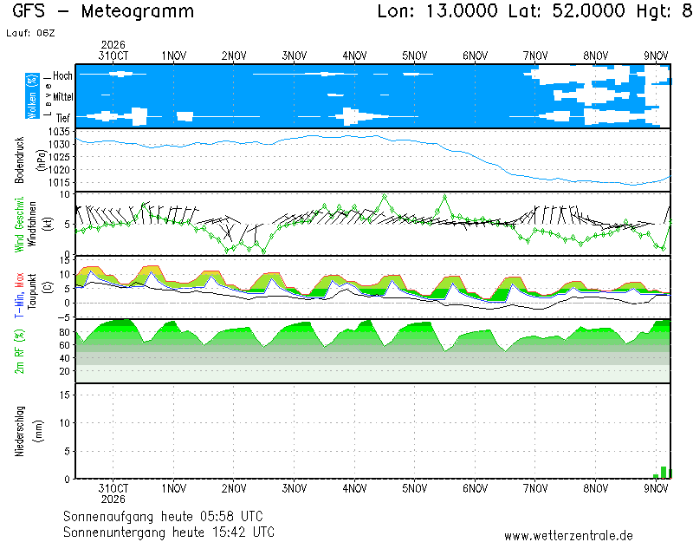Click the "Windfahnen" axis label
Viewport: 693px width, 542px height.
click(32, 225)
